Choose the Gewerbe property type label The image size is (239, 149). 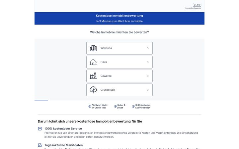(106, 76)
